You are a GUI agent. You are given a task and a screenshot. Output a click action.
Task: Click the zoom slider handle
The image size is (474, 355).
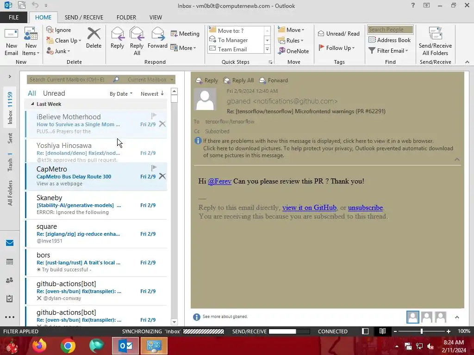pos(421,331)
